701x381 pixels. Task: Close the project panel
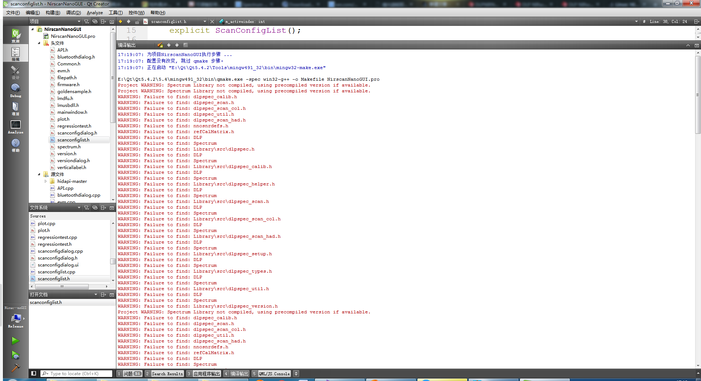point(112,21)
